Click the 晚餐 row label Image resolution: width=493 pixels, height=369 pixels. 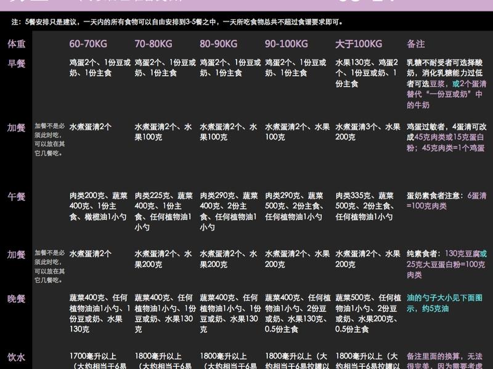(x=16, y=299)
